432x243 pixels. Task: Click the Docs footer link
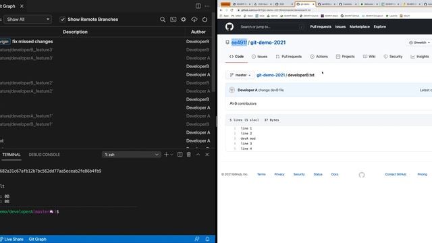pos(335,174)
